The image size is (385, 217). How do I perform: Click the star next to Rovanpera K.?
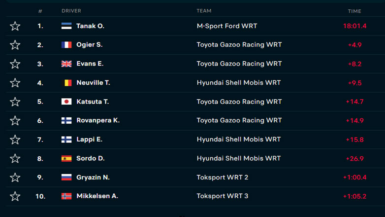point(15,121)
